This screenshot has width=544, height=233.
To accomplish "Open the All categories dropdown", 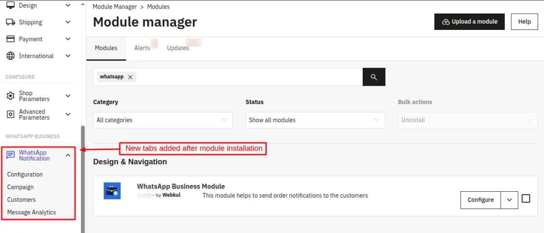I will (x=163, y=120).
